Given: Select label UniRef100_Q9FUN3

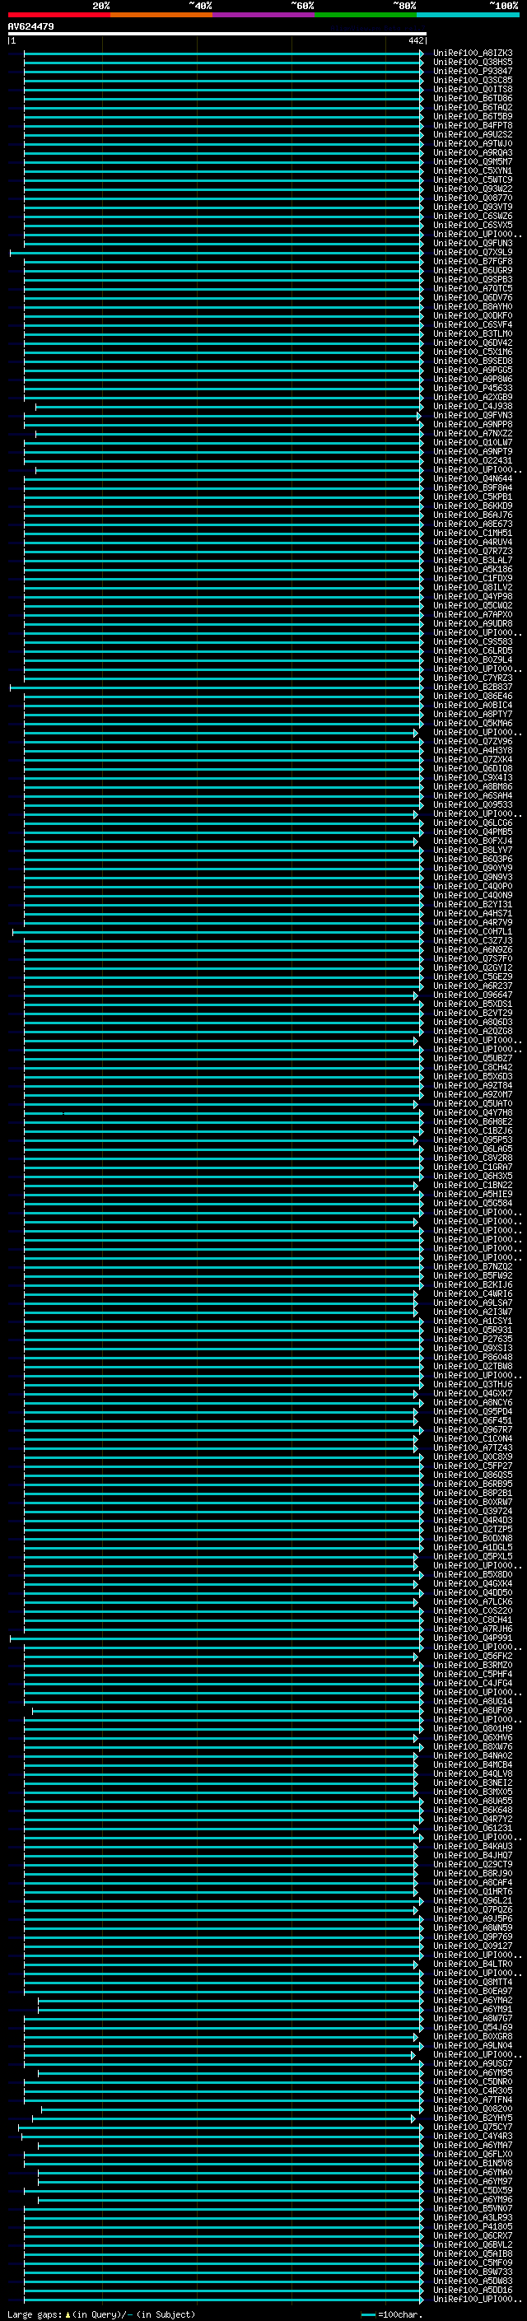Looking at the screenshot, I should click(473, 243).
